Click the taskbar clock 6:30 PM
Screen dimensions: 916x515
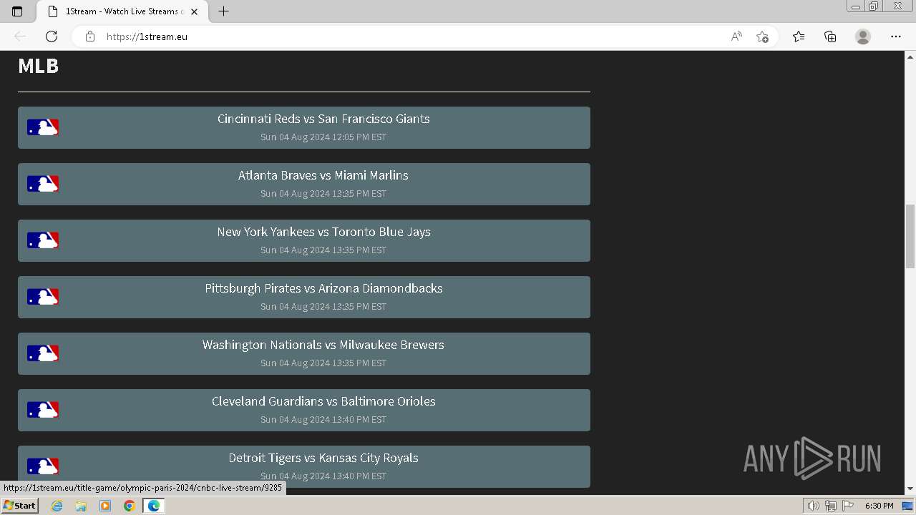[x=879, y=506]
